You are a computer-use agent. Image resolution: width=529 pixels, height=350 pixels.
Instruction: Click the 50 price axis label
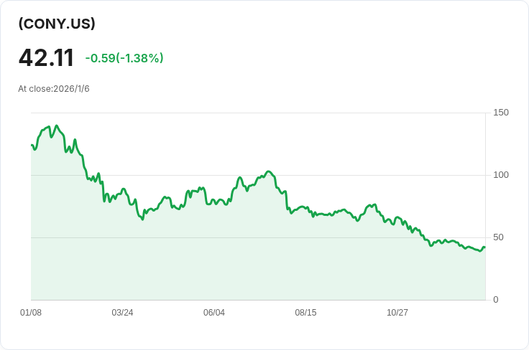(x=498, y=237)
